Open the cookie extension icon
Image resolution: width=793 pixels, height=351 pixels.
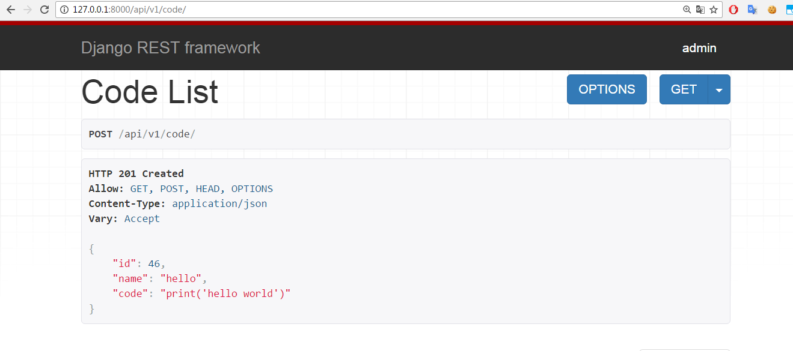click(x=772, y=10)
